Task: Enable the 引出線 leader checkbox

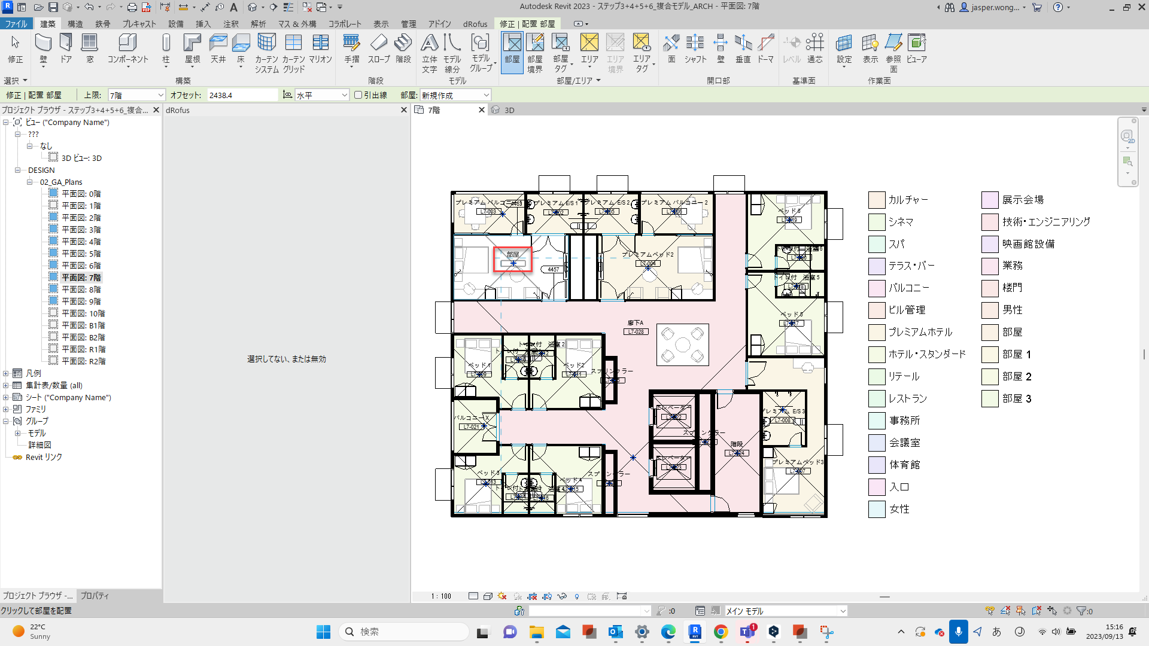Action: pos(358,95)
